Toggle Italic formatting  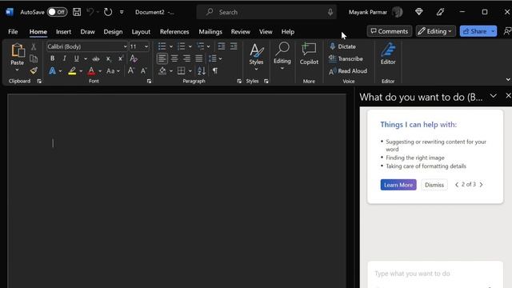tap(64, 58)
